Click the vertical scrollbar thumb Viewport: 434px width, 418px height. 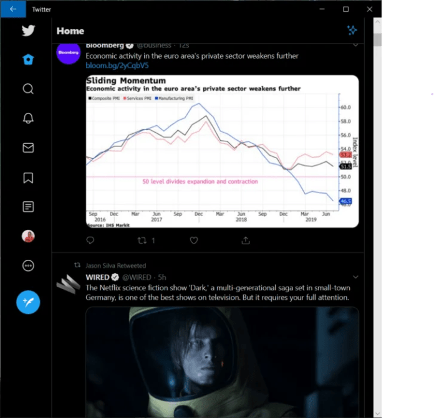[377, 40]
